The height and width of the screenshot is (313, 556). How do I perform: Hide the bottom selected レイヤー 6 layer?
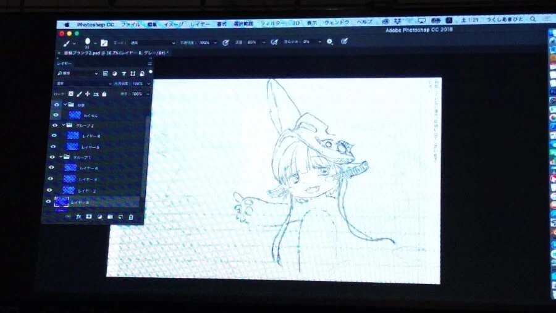coord(48,201)
